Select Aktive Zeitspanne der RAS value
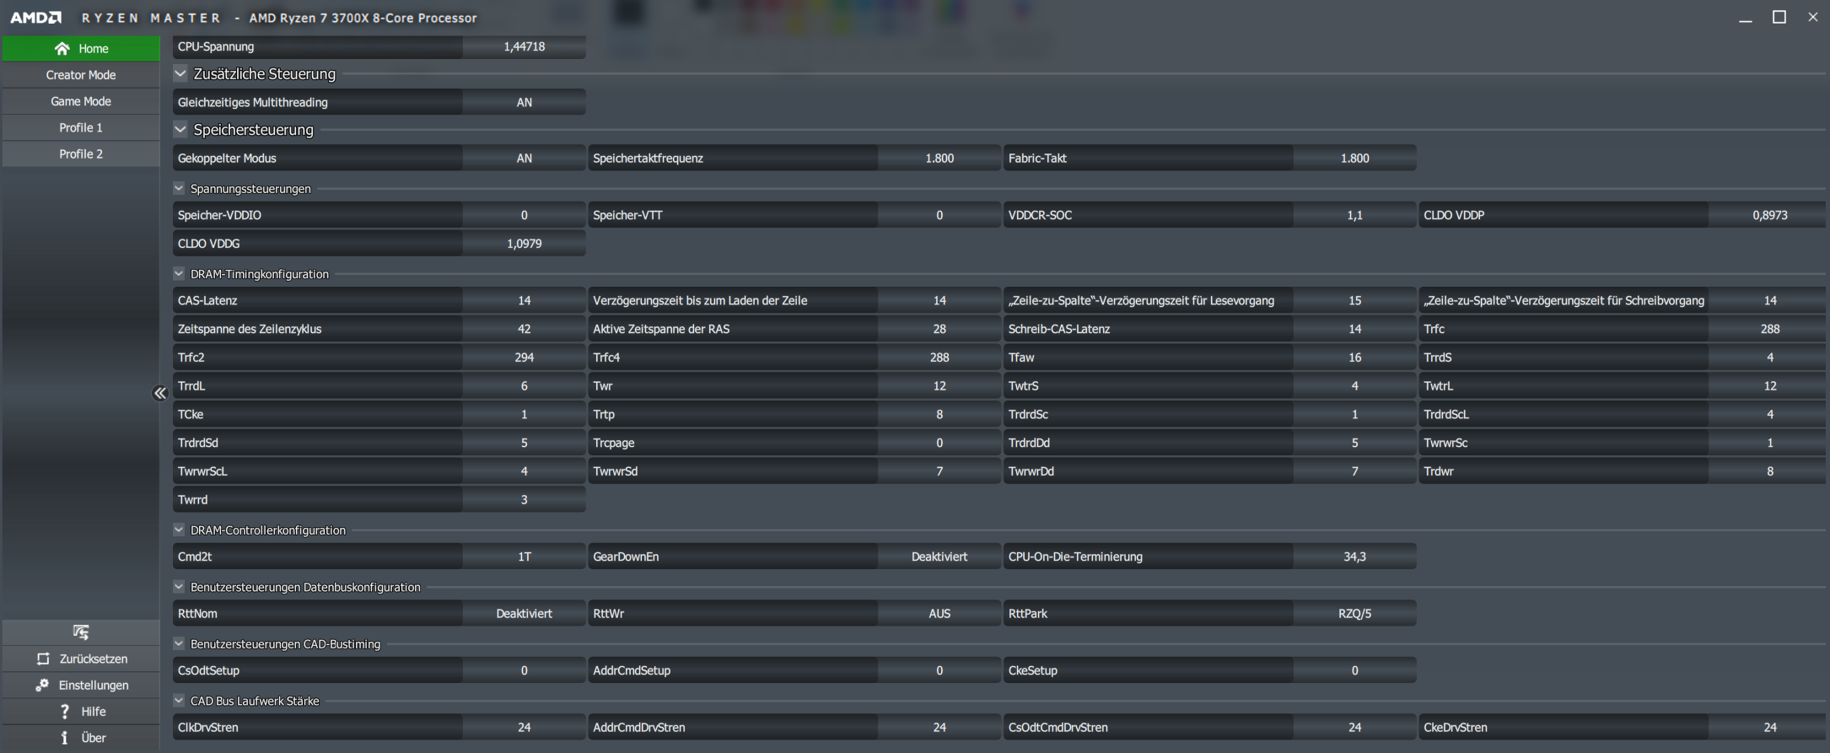Screen dimensions: 1830x753 click(x=939, y=329)
